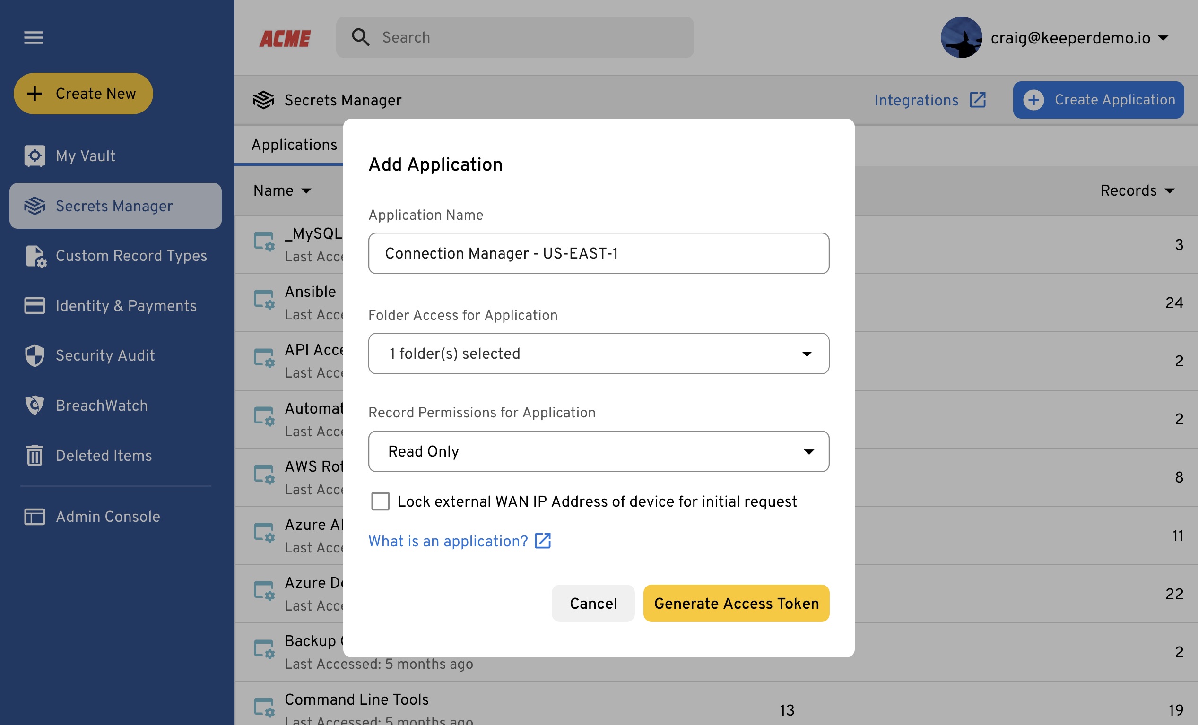Open Security Audit shield icon
1198x725 pixels.
pos(35,355)
